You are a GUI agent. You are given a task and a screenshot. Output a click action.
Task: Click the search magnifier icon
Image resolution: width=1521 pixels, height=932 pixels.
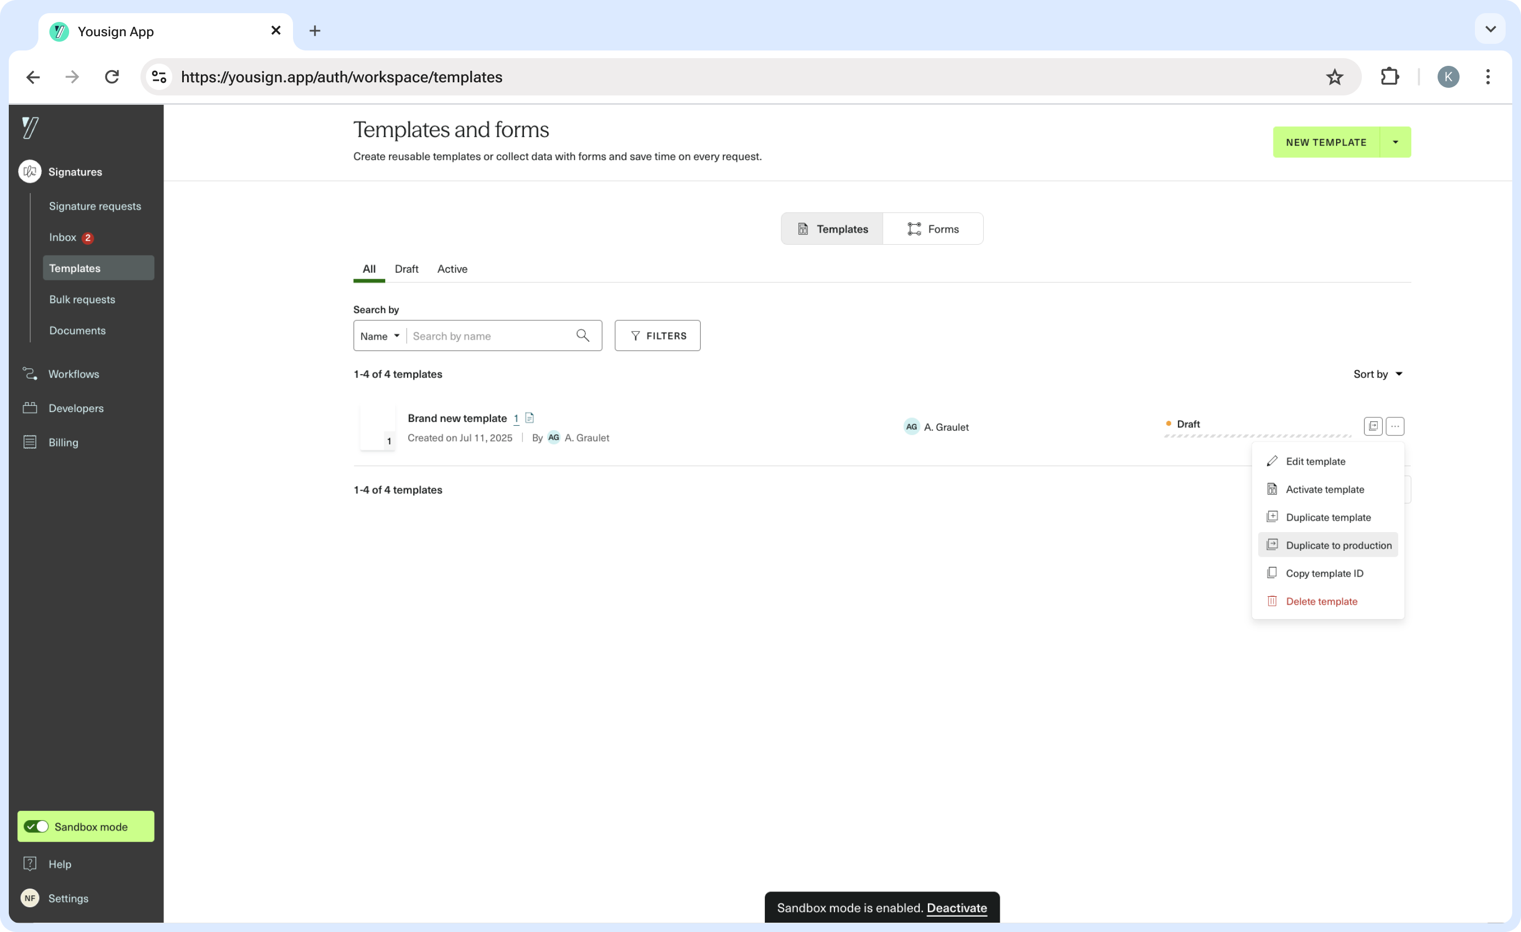[582, 335]
